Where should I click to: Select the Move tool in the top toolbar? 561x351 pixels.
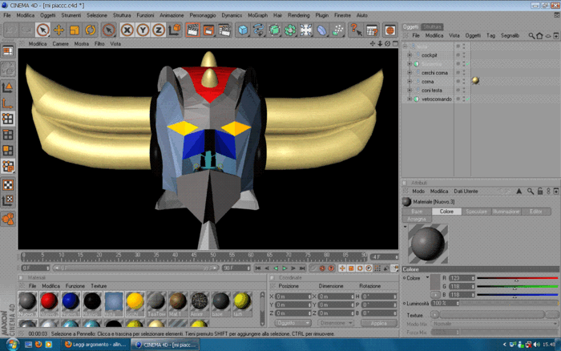click(x=59, y=30)
